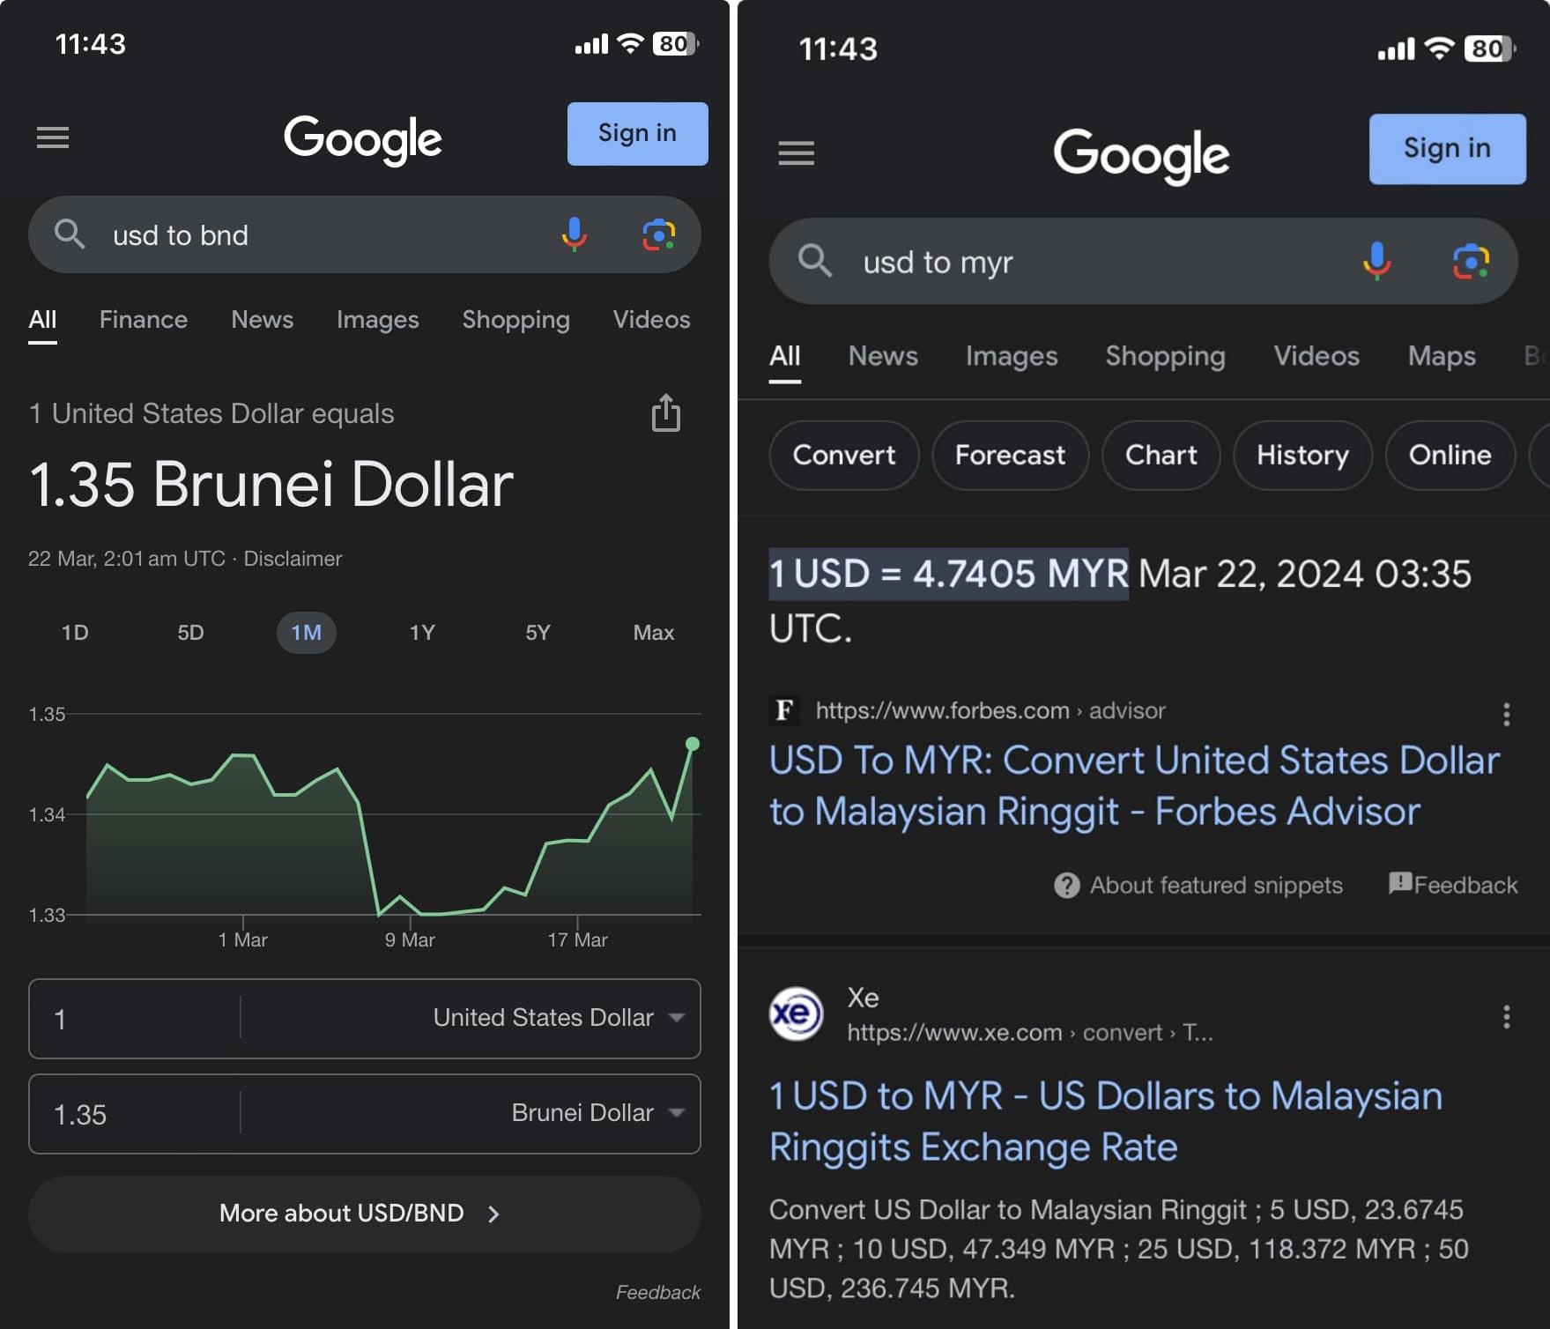Viewport: 1550px width, 1329px height.
Task: Select the 1Y chart time range
Action: [x=422, y=632]
